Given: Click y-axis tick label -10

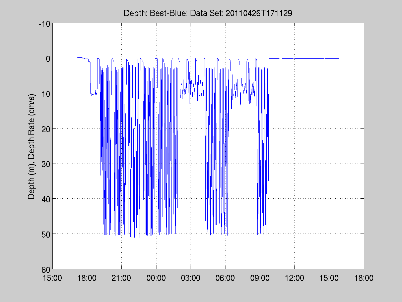Looking at the screenshot, I should point(44,24).
